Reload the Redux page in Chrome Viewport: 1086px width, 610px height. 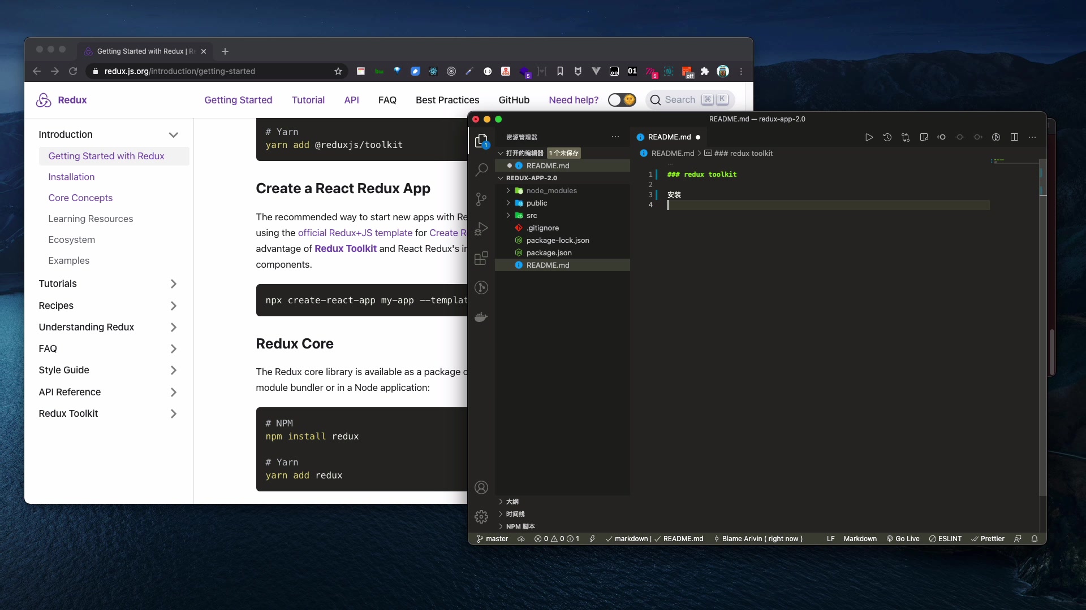pyautogui.click(x=73, y=71)
